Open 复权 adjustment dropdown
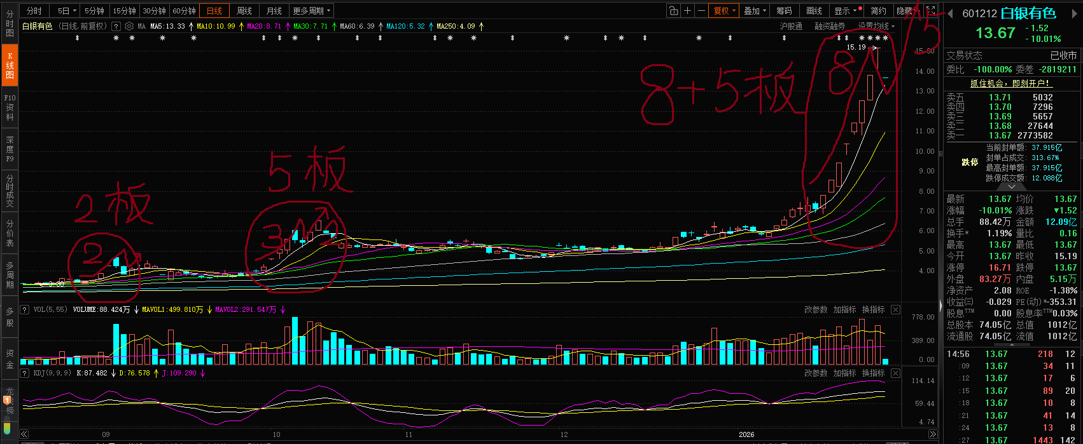Image resolution: width=1083 pixels, height=444 pixels. point(725,11)
